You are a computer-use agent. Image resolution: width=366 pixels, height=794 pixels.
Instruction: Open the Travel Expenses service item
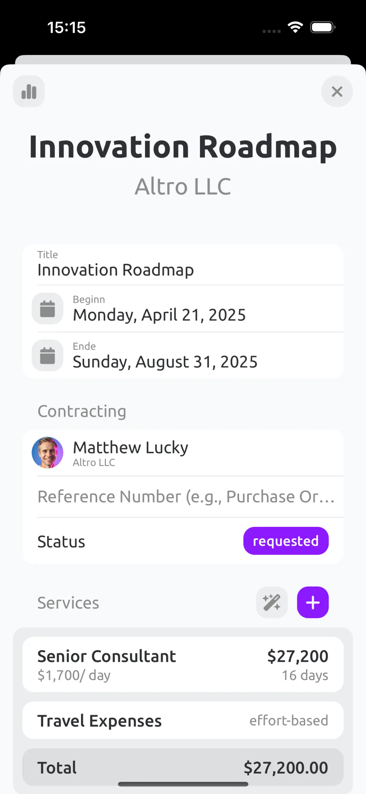point(183,720)
